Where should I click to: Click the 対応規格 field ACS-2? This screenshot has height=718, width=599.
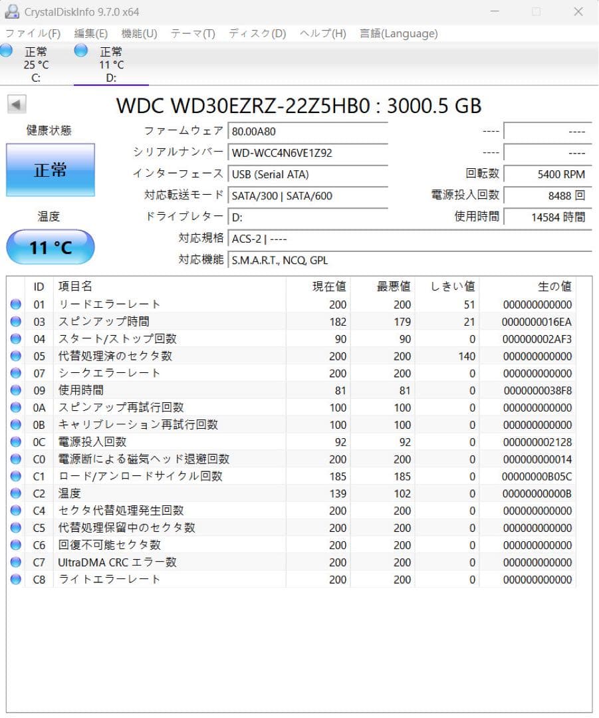click(410, 239)
